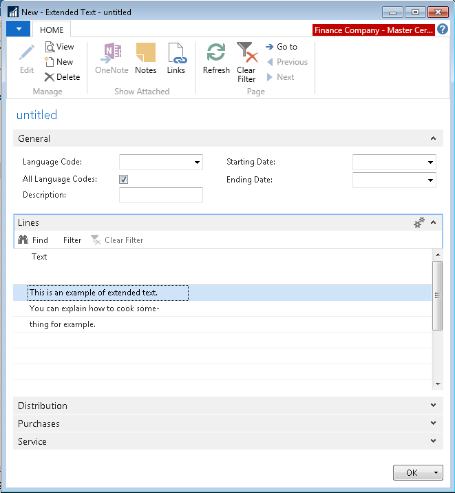This screenshot has height=493, width=455.
Task: Open the help question mark icon
Action: pos(443,30)
